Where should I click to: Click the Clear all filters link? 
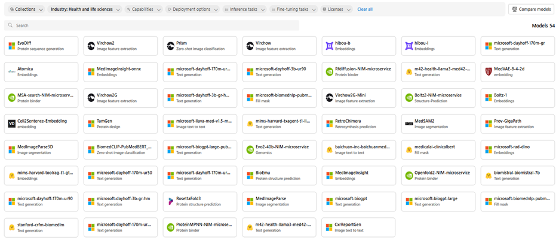pos(365,10)
